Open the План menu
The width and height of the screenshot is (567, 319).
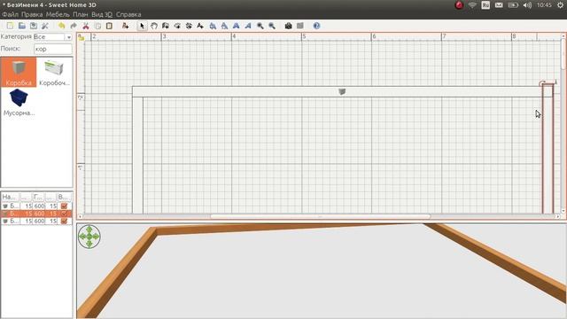[81, 14]
